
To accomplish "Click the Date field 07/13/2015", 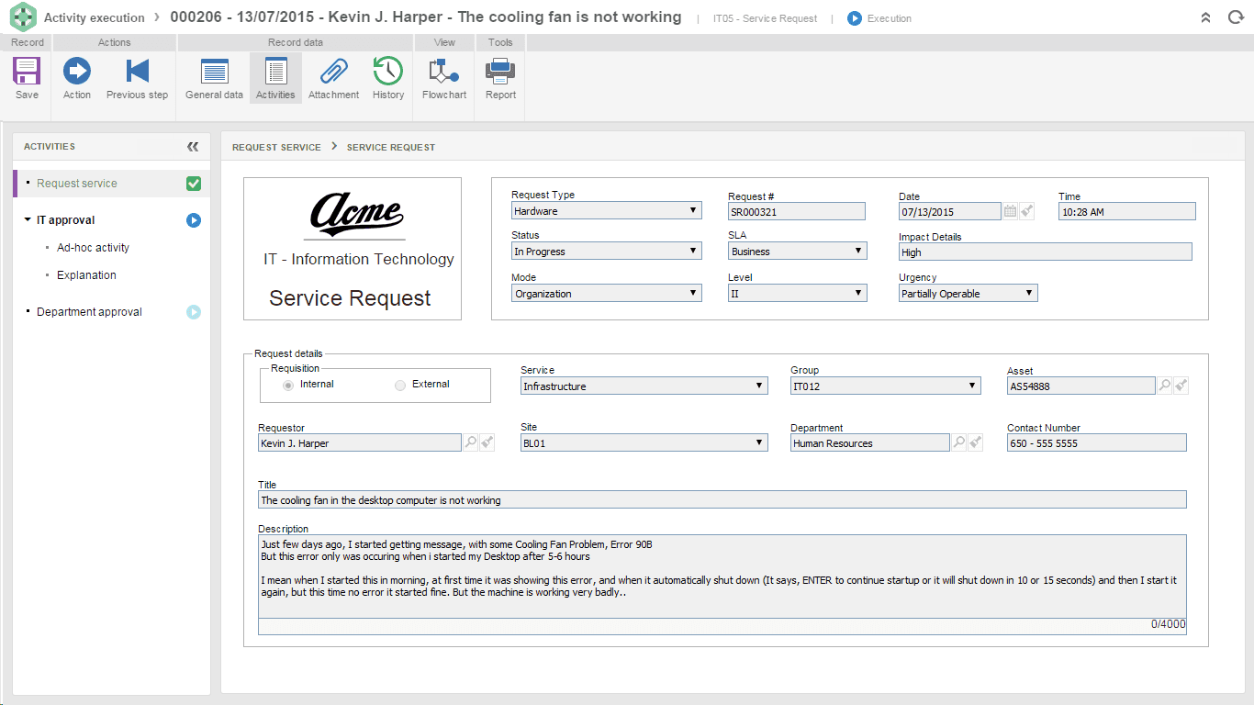I will tap(950, 211).
